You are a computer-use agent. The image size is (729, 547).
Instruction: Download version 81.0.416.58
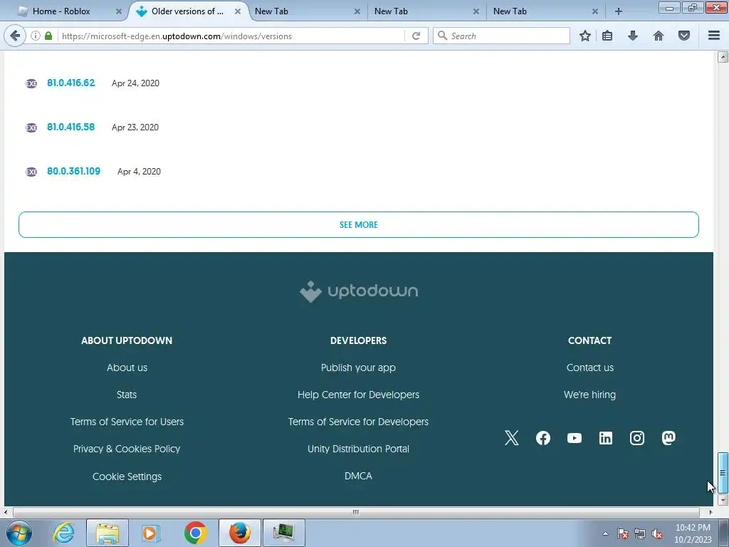pyautogui.click(x=70, y=127)
